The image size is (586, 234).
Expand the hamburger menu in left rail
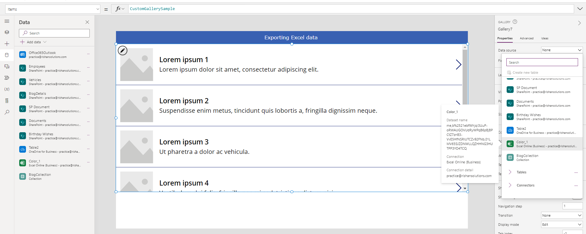7,21
